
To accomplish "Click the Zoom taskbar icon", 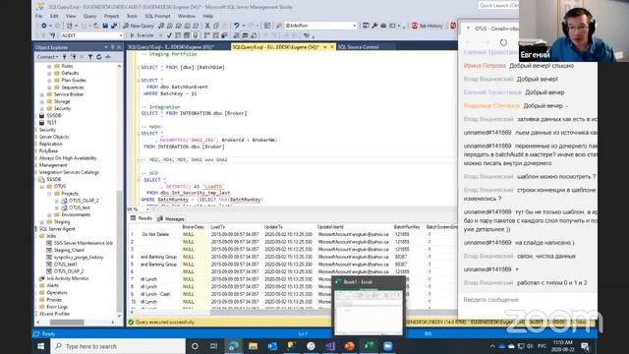I will tap(388, 346).
